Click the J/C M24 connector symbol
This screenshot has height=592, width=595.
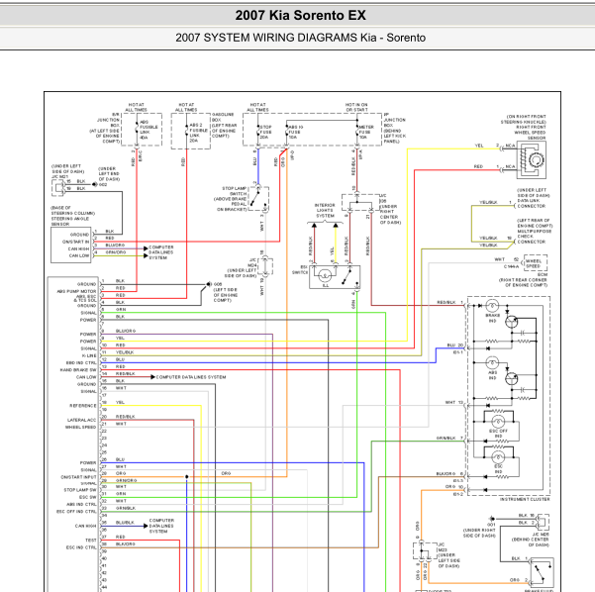point(265,265)
